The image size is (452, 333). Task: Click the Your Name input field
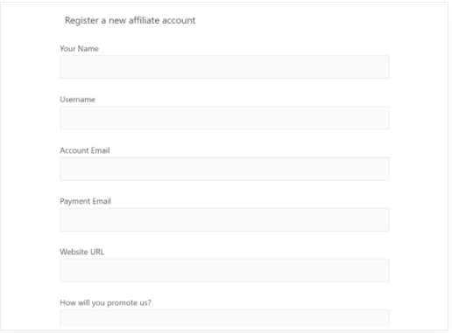click(224, 66)
